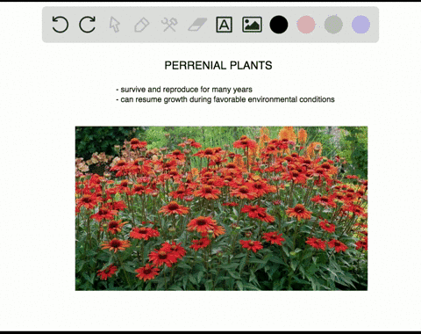This screenshot has height=334, width=421.
Task: Click the line about resuming growth in favorable conditions
Action: 225,99
